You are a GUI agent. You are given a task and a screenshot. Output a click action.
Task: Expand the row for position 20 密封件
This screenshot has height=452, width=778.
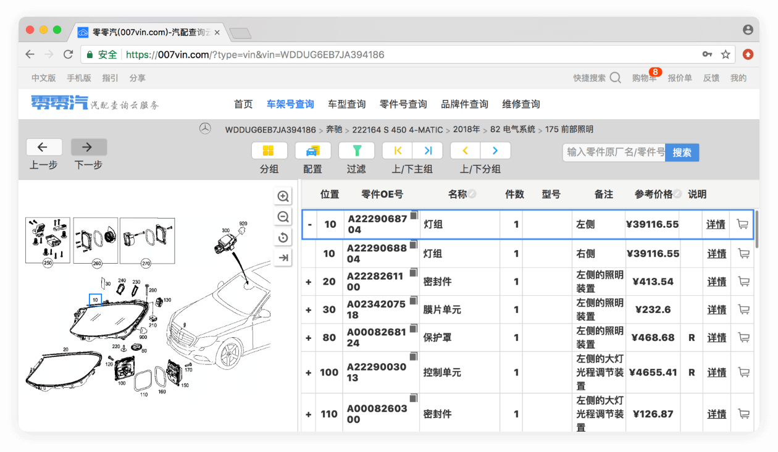[x=309, y=282]
